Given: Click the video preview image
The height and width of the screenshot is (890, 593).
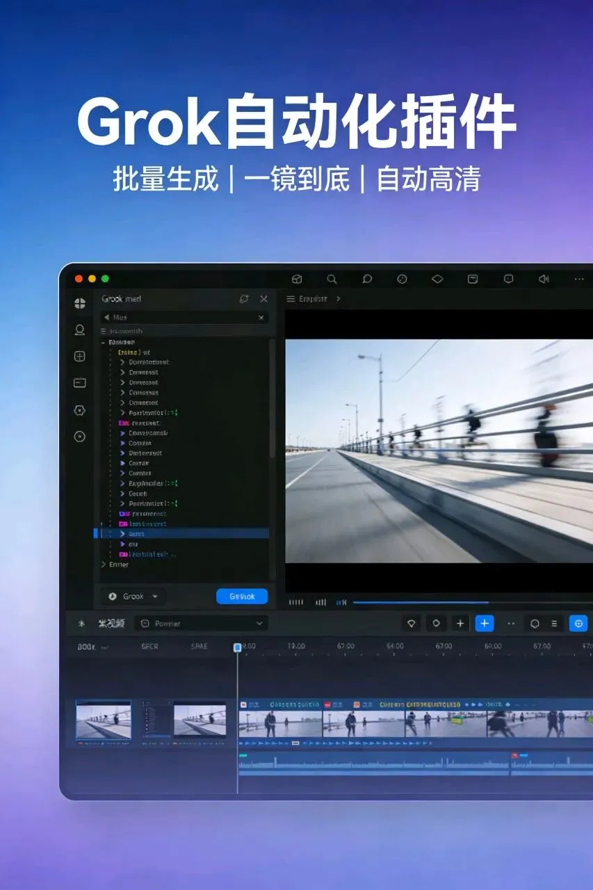Looking at the screenshot, I should click(439, 451).
